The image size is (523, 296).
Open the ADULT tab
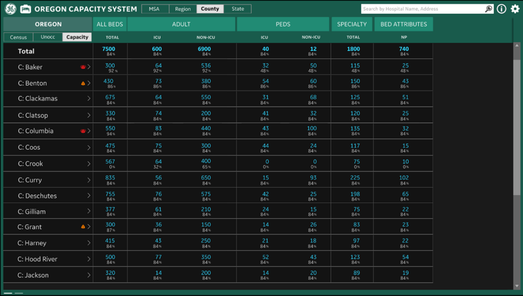(181, 24)
